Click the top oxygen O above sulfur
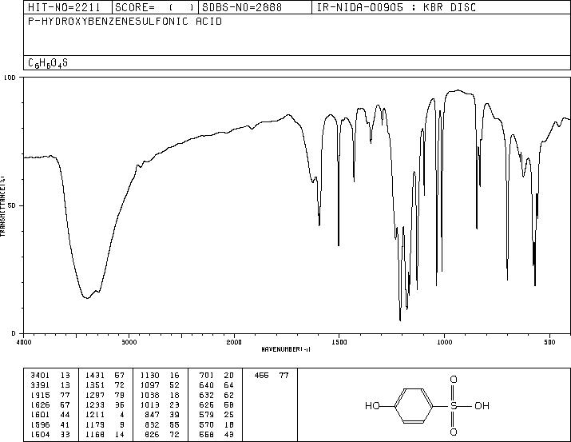This screenshot has width=571, height=442. pyautogui.click(x=454, y=380)
